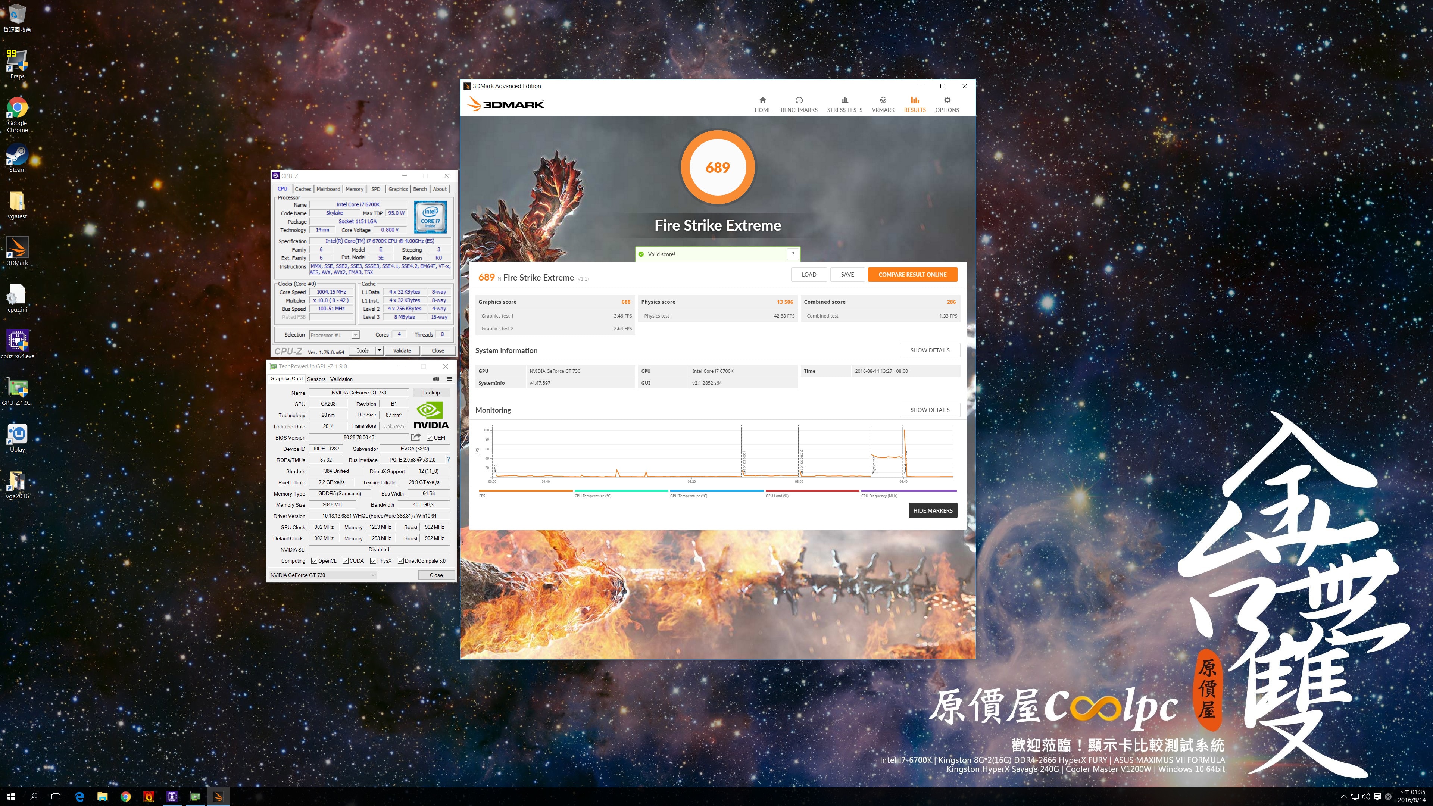Open the Processor #1 selection dropdown in CPU-Z

[334, 335]
